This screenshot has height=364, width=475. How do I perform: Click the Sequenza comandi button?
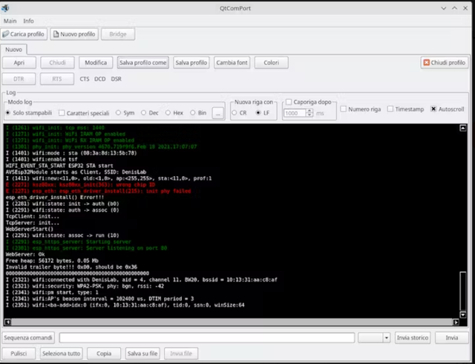coord(28,337)
